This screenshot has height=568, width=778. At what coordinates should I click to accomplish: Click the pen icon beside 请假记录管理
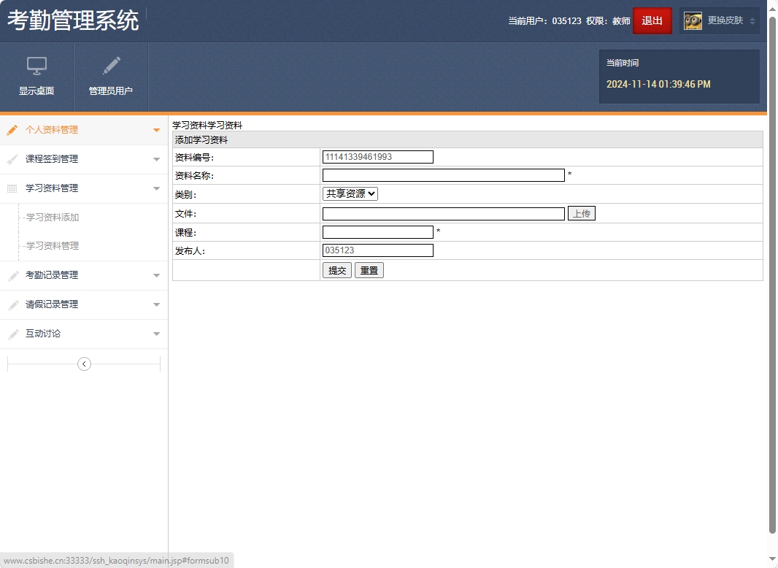pos(12,304)
